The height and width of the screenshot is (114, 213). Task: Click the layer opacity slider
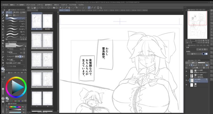(x=202, y=63)
